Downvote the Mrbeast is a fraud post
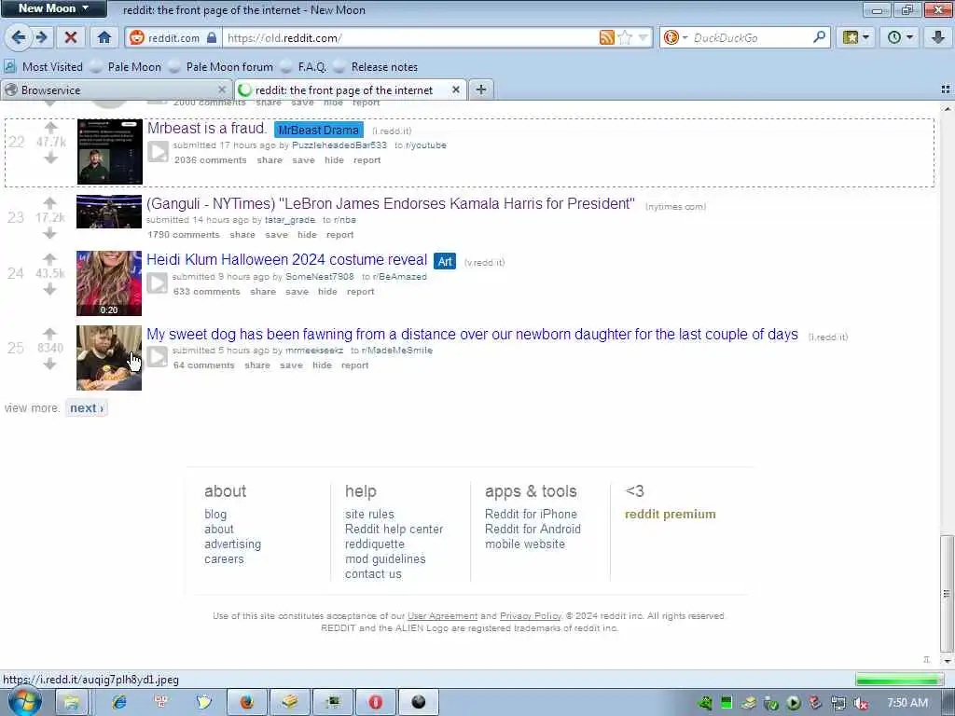955x716 pixels. (50, 158)
